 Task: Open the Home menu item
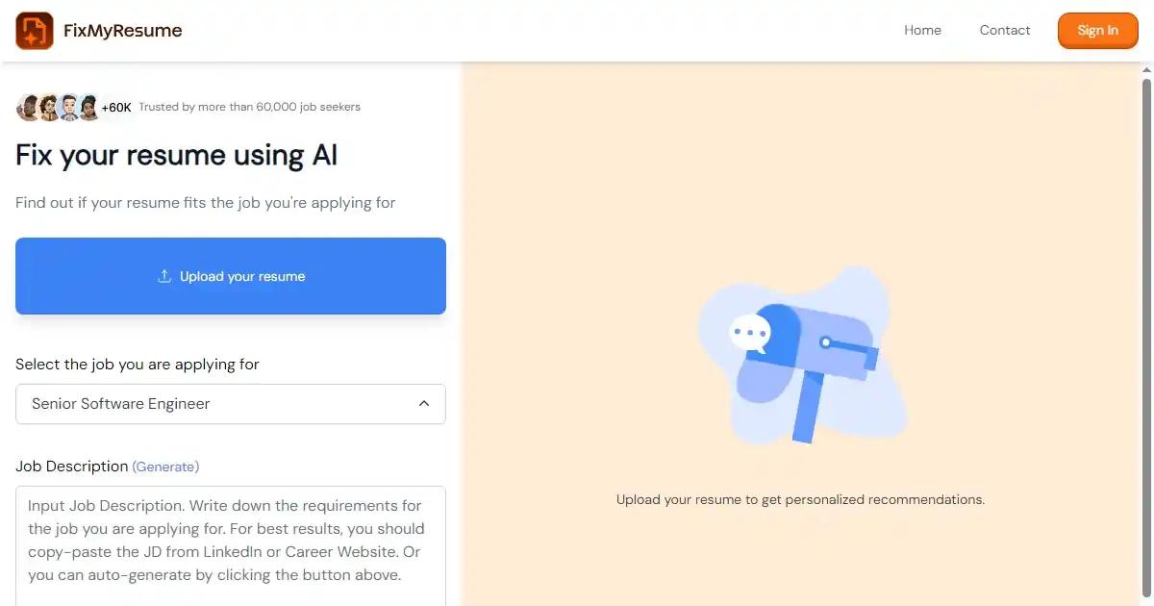point(922,31)
